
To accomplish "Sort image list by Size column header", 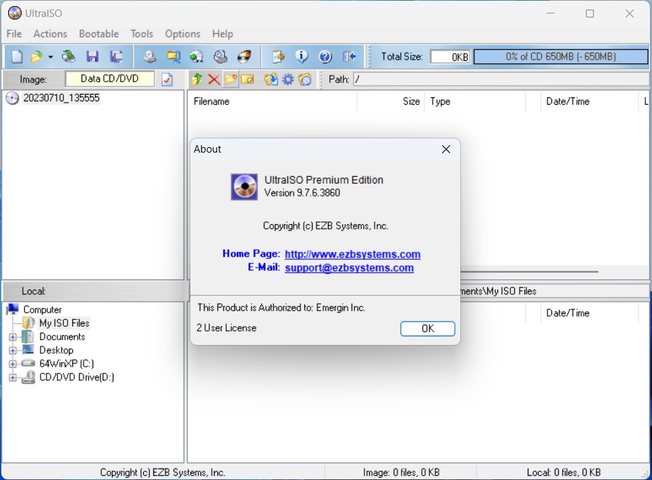I will coord(391,101).
